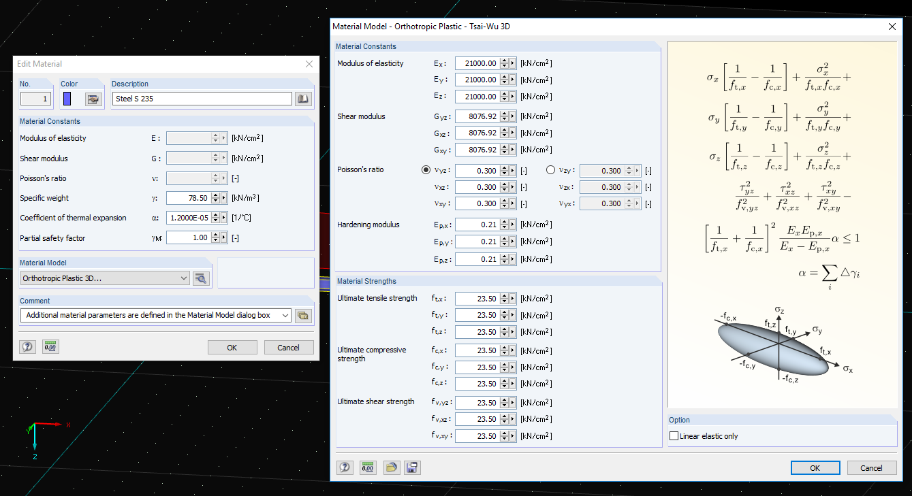Enable the Linear elastic only checkbox
The image size is (912, 496).
[x=674, y=436]
